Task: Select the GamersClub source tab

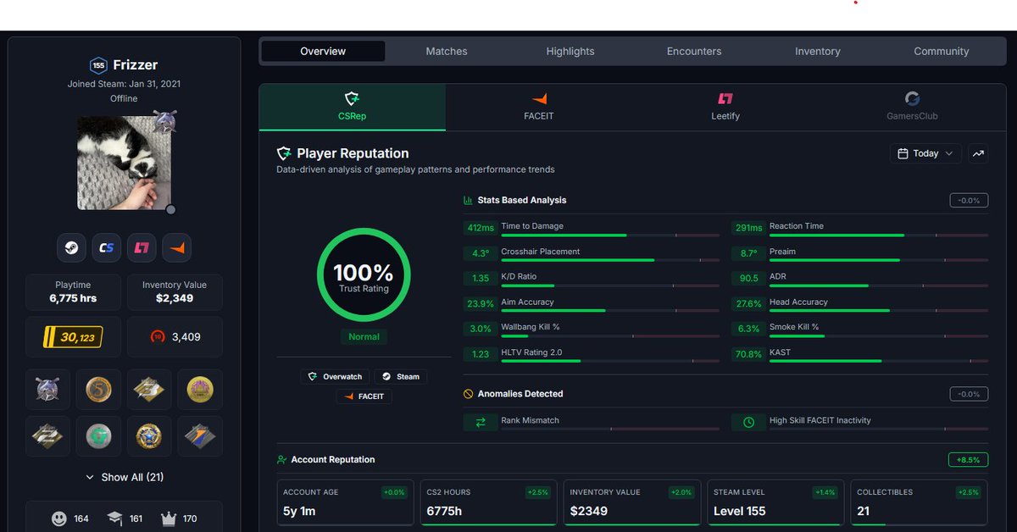Action: click(x=912, y=107)
